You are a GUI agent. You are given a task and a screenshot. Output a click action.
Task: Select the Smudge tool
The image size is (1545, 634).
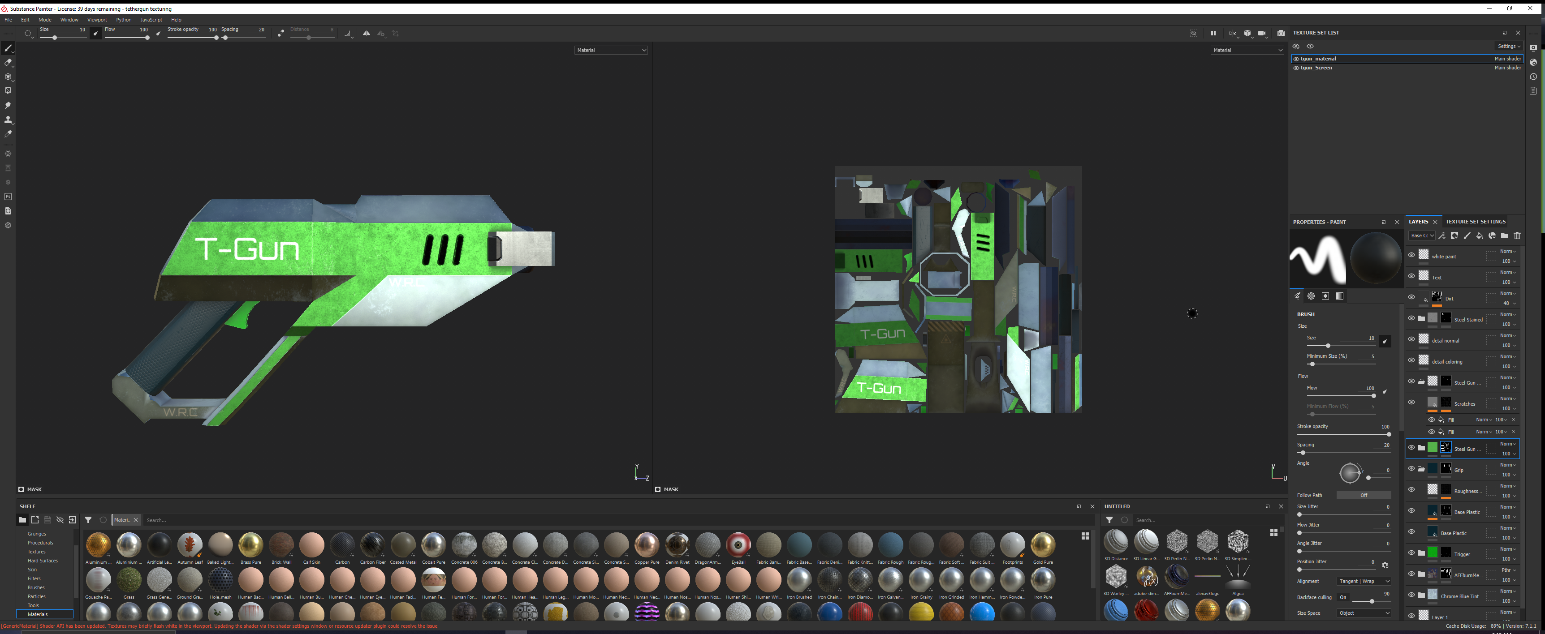[x=8, y=106]
